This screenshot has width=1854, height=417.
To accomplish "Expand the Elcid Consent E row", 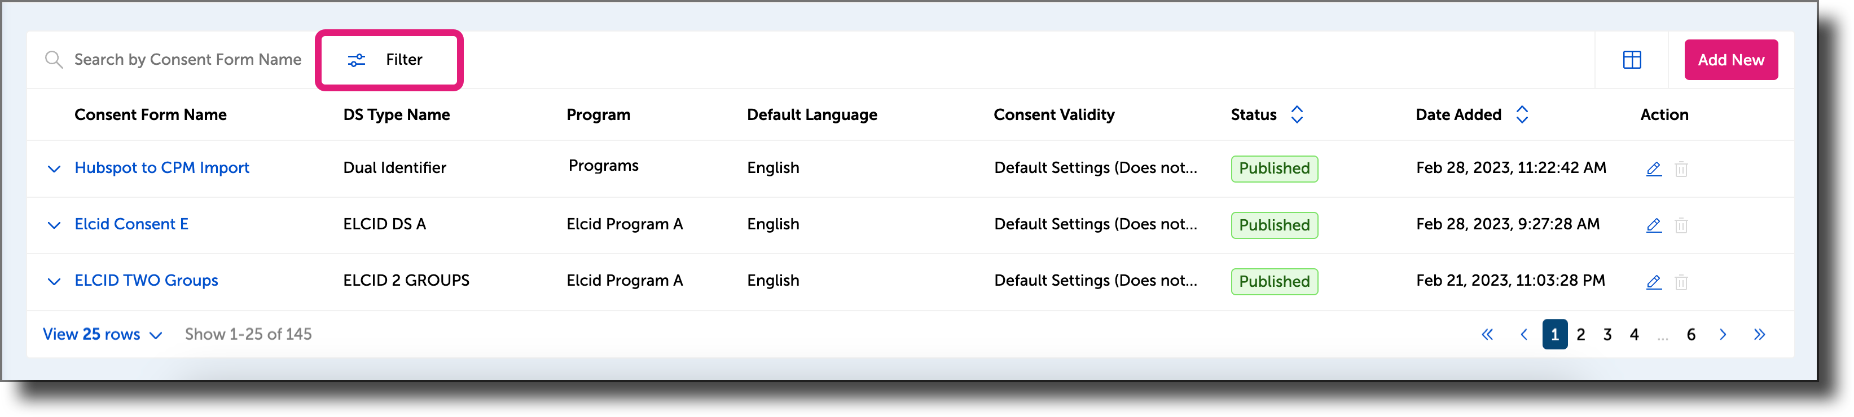I will tap(54, 225).
